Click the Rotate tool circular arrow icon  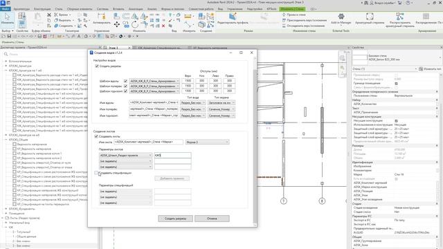point(135,25)
